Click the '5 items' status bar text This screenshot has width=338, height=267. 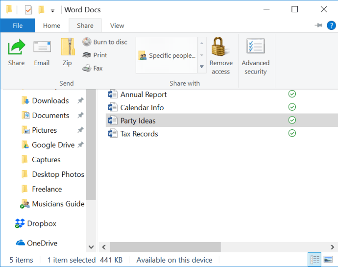pos(22,260)
